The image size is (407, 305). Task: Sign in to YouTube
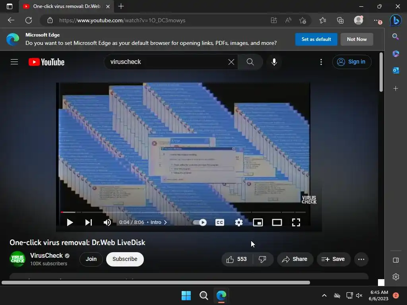(352, 62)
